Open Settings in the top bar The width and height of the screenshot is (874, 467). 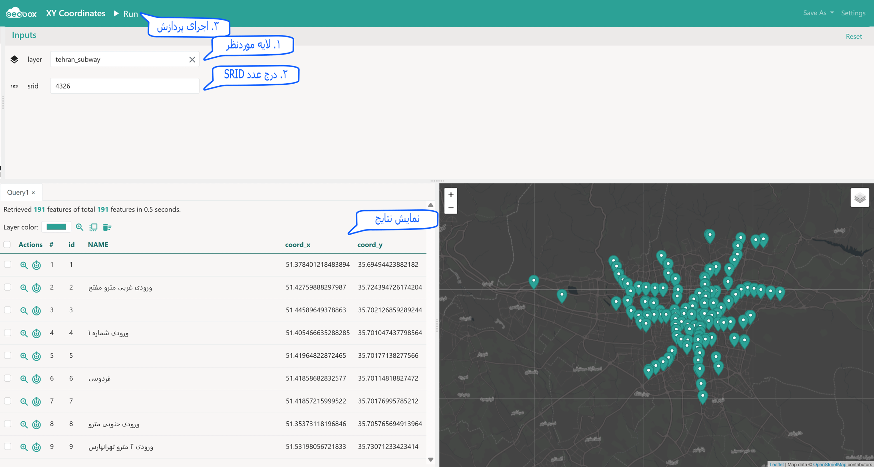coord(853,13)
